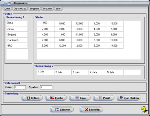Click the 3. Jahr label cell

click(80, 72)
